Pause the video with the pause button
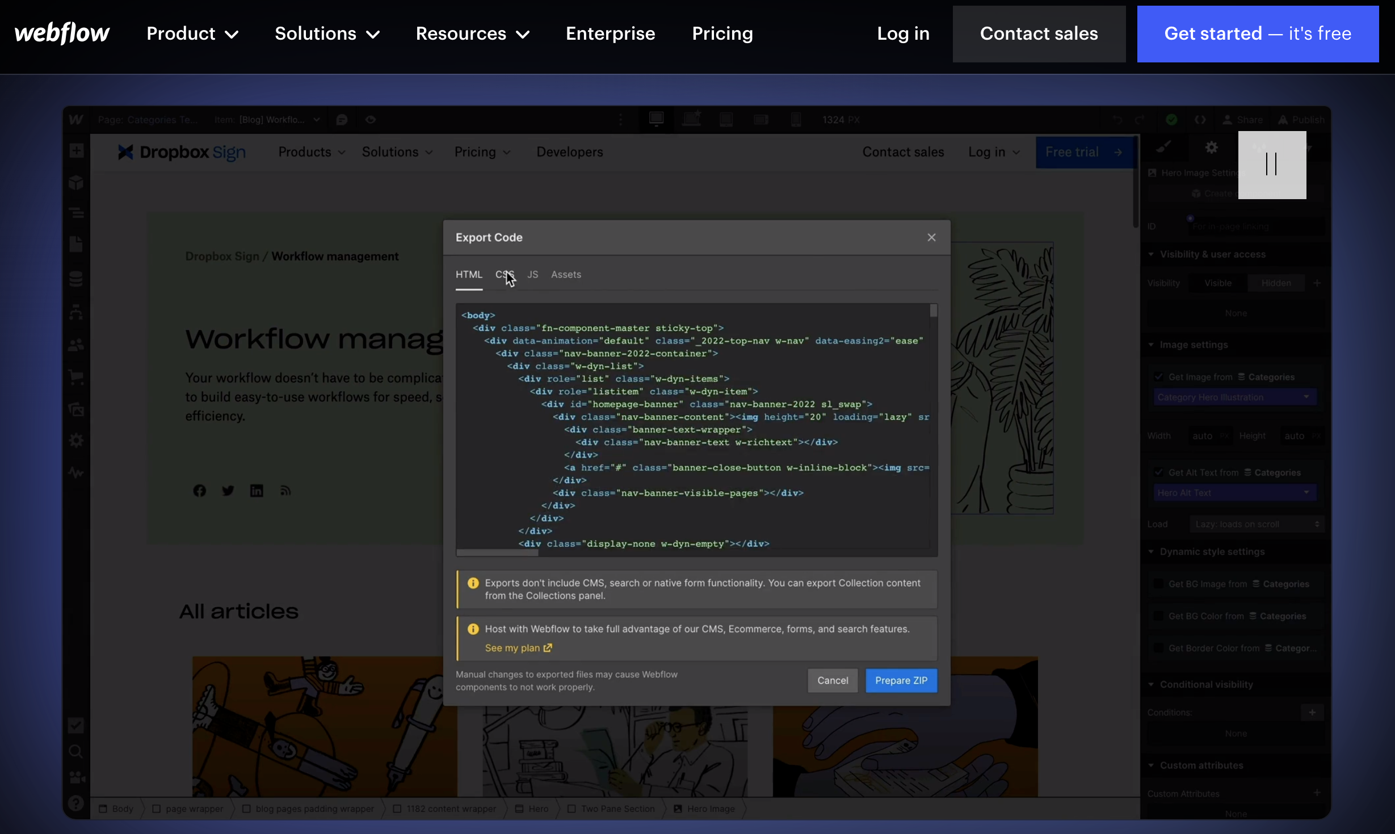This screenshot has height=834, width=1395. [x=1271, y=165]
